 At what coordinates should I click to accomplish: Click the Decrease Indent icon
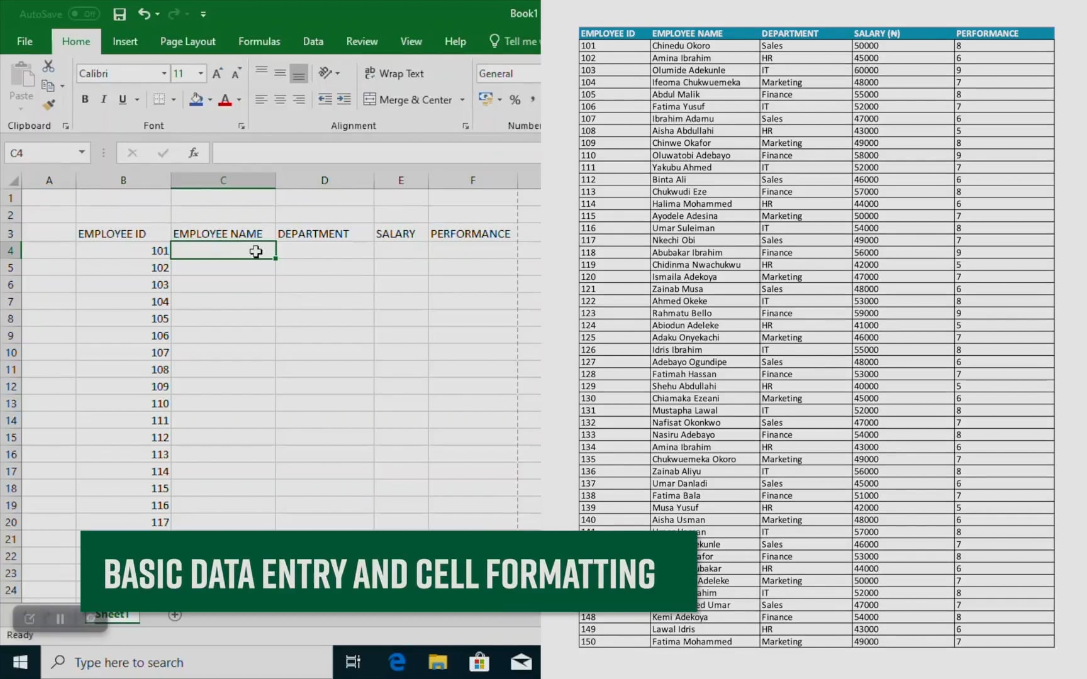(325, 99)
